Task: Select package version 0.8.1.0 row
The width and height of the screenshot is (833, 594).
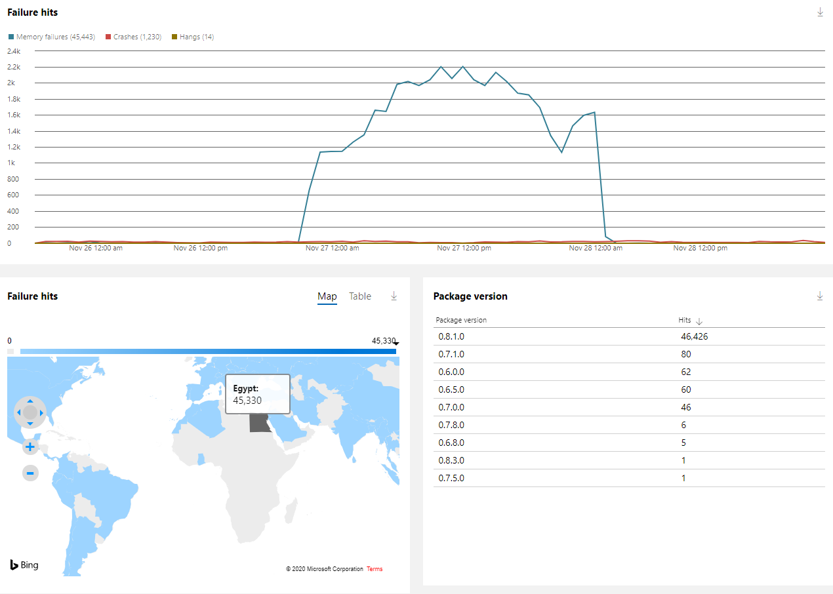Action: click(629, 336)
